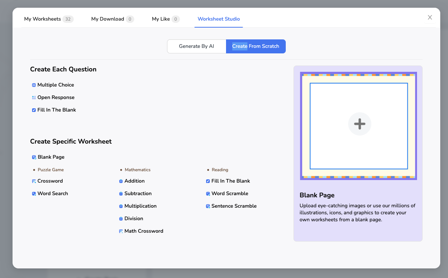Viewport: 448px width, 278px height.
Task: Open the Multiplication worksheet icon
Action: point(121,206)
